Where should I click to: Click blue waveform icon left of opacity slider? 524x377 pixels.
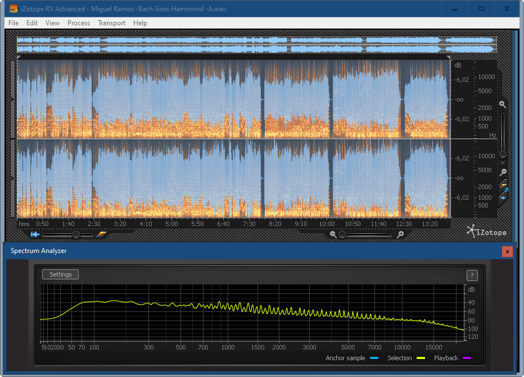coord(35,235)
